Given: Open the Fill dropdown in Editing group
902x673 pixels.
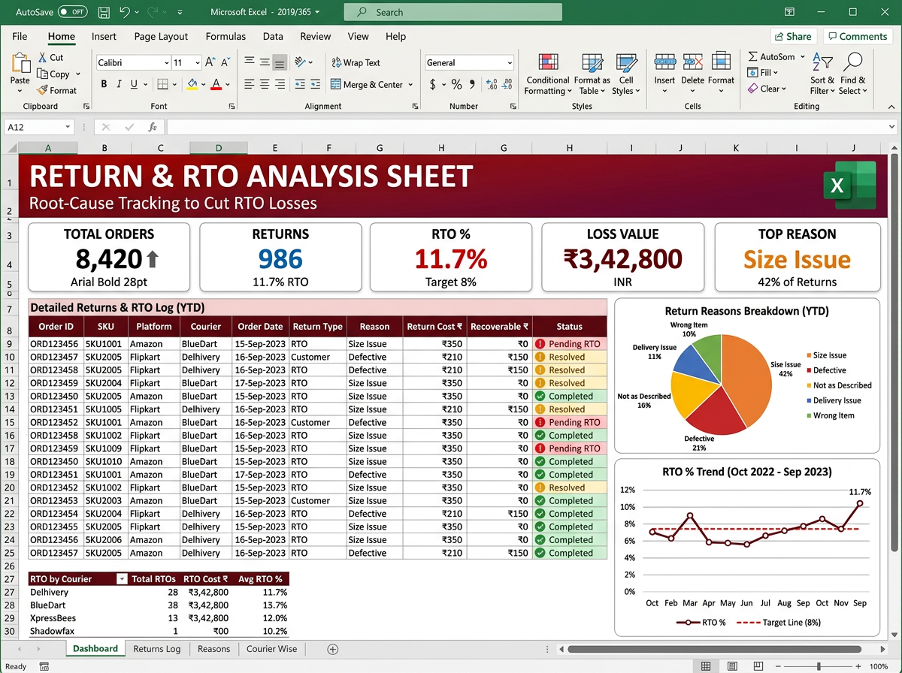Looking at the screenshot, I should (763, 73).
